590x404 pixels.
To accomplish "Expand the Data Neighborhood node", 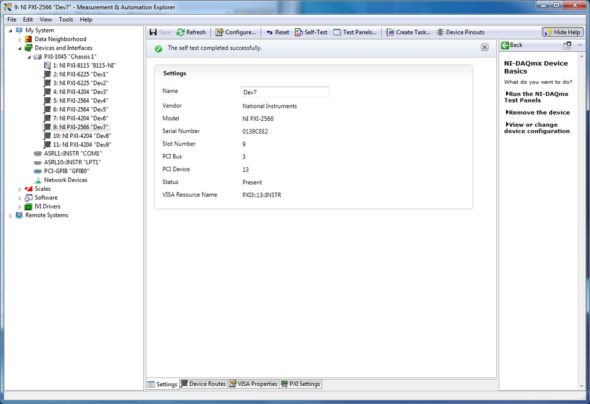I will (19, 39).
